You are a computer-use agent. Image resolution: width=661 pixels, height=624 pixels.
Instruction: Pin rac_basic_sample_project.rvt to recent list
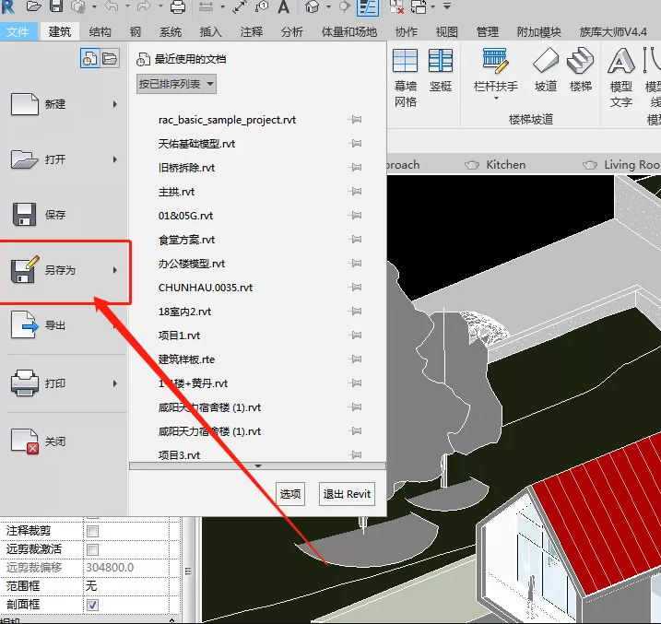point(355,120)
